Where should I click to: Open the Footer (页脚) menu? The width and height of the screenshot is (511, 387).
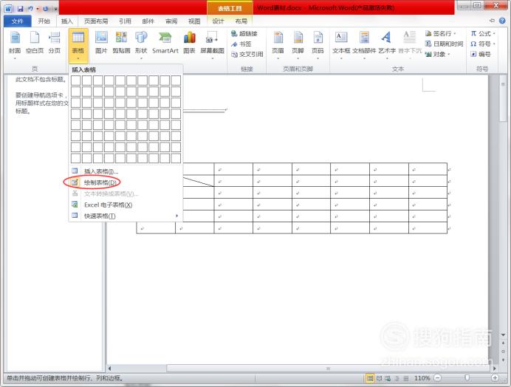point(298,45)
